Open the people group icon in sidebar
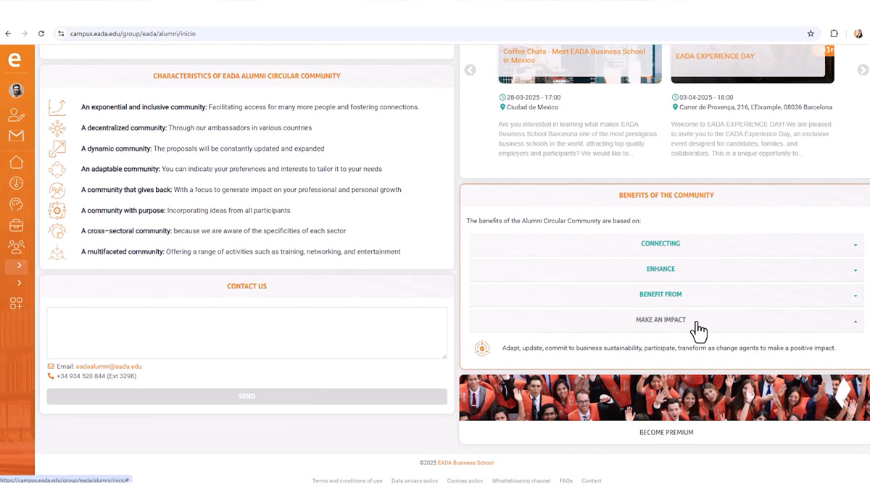 [16, 246]
